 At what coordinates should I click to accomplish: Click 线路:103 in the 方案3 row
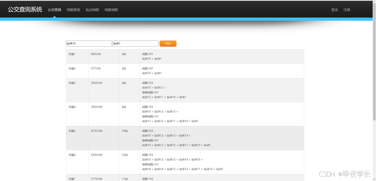point(148,83)
